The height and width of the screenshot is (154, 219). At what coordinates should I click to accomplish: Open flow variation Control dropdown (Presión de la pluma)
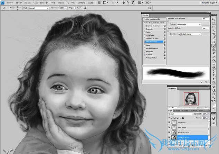pos(189,34)
